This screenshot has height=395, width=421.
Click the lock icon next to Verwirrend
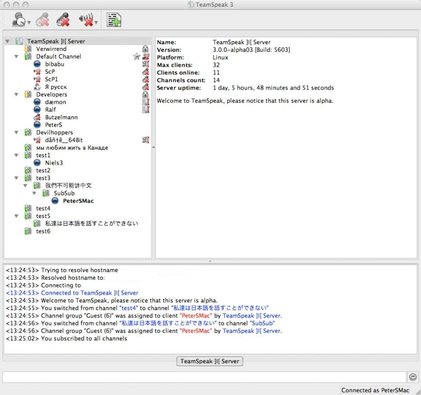pos(146,49)
